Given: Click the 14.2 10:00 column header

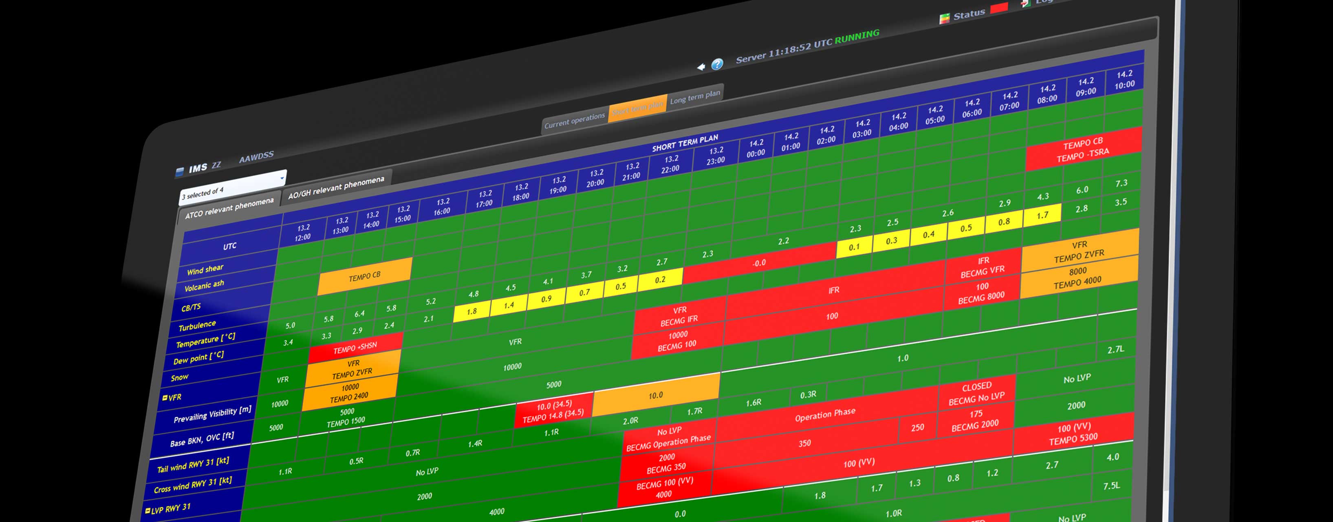Looking at the screenshot, I should point(1124,79).
